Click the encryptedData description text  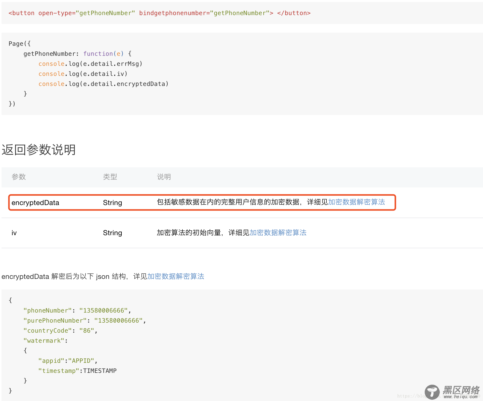coord(242,202)
